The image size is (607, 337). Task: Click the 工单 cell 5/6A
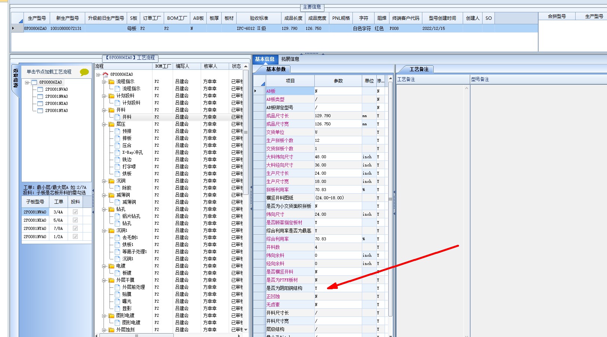tap(58, 220)
